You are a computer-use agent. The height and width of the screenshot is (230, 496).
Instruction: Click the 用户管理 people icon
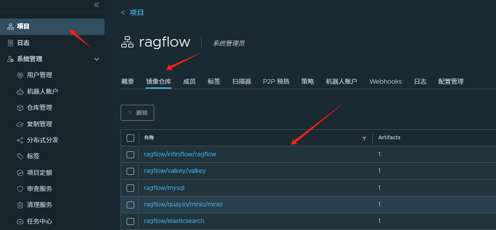pyautogui.click(x=20, y=75)
